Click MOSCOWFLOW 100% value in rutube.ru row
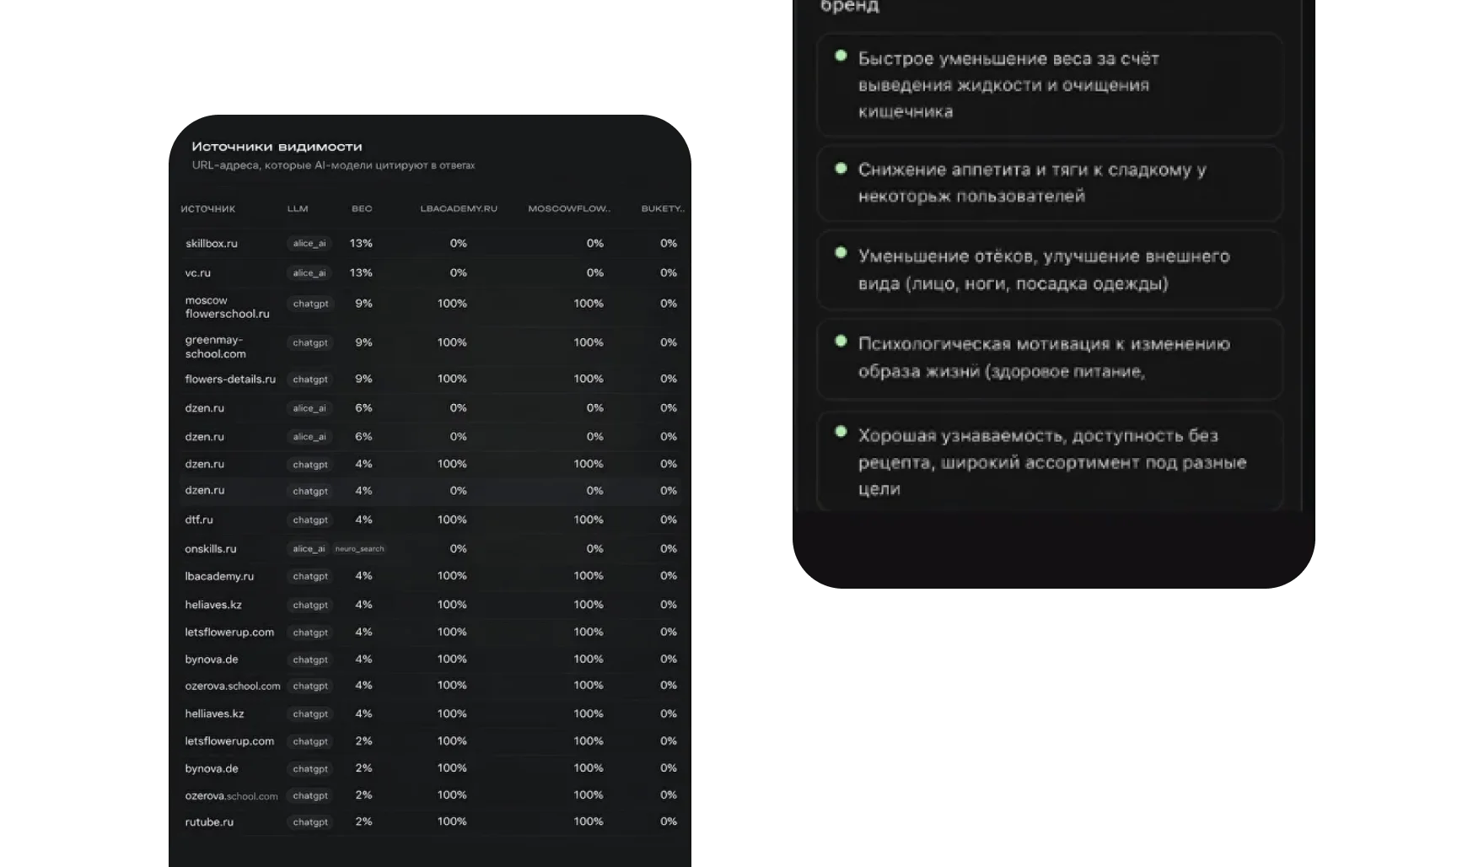The height and width of the screenshot is (867, 1484). [589, 822]
